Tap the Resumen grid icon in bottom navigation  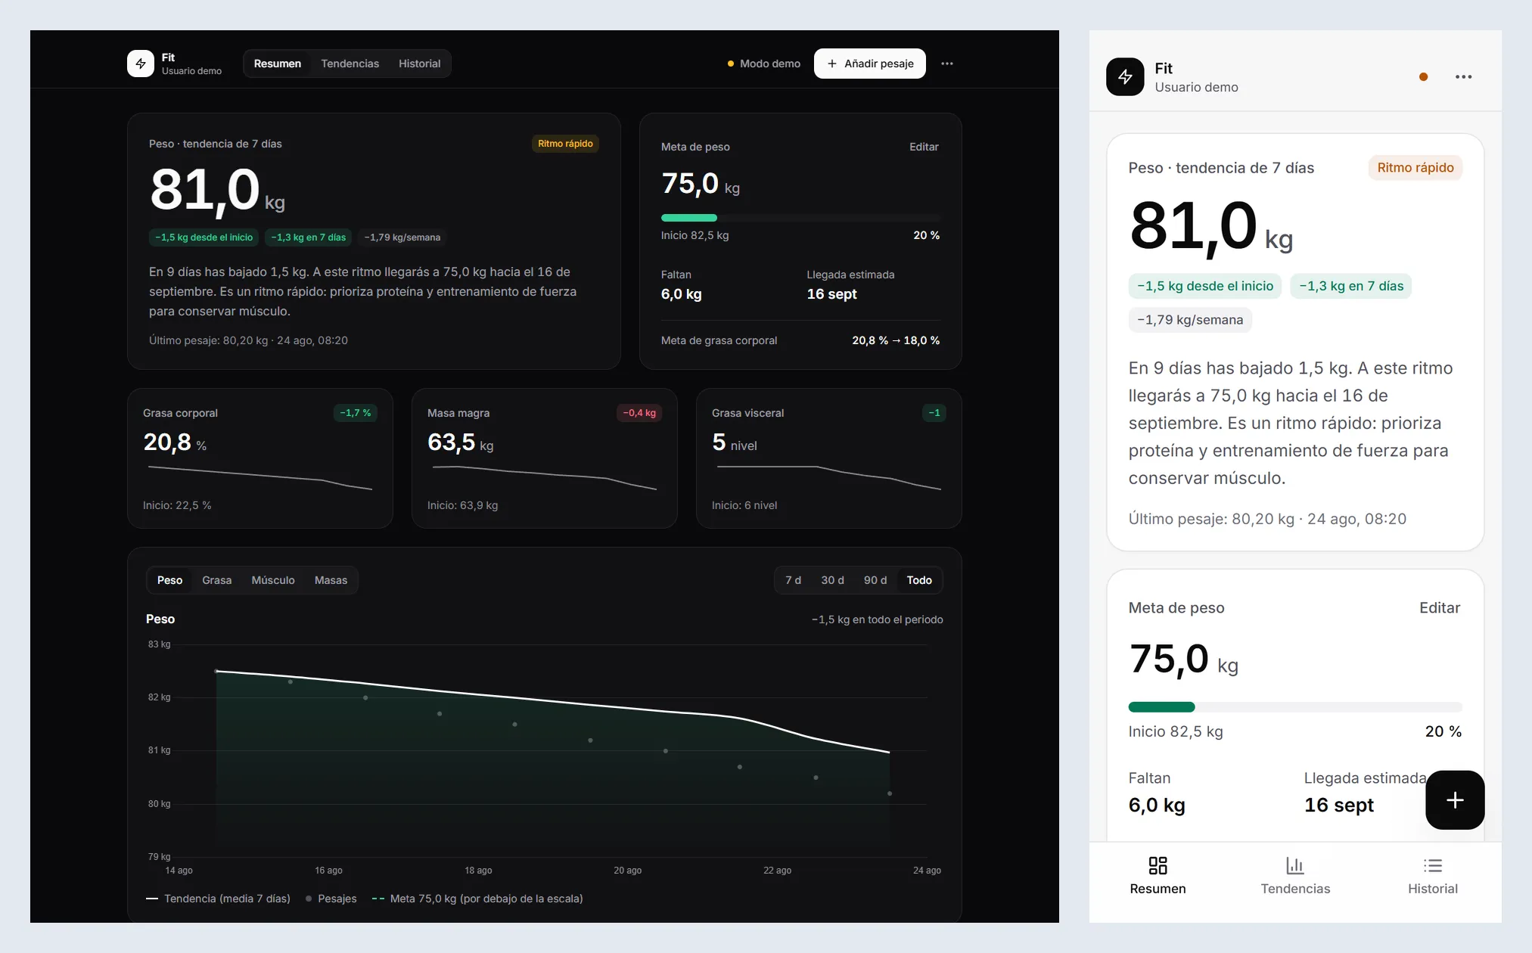coord(1158,865)
